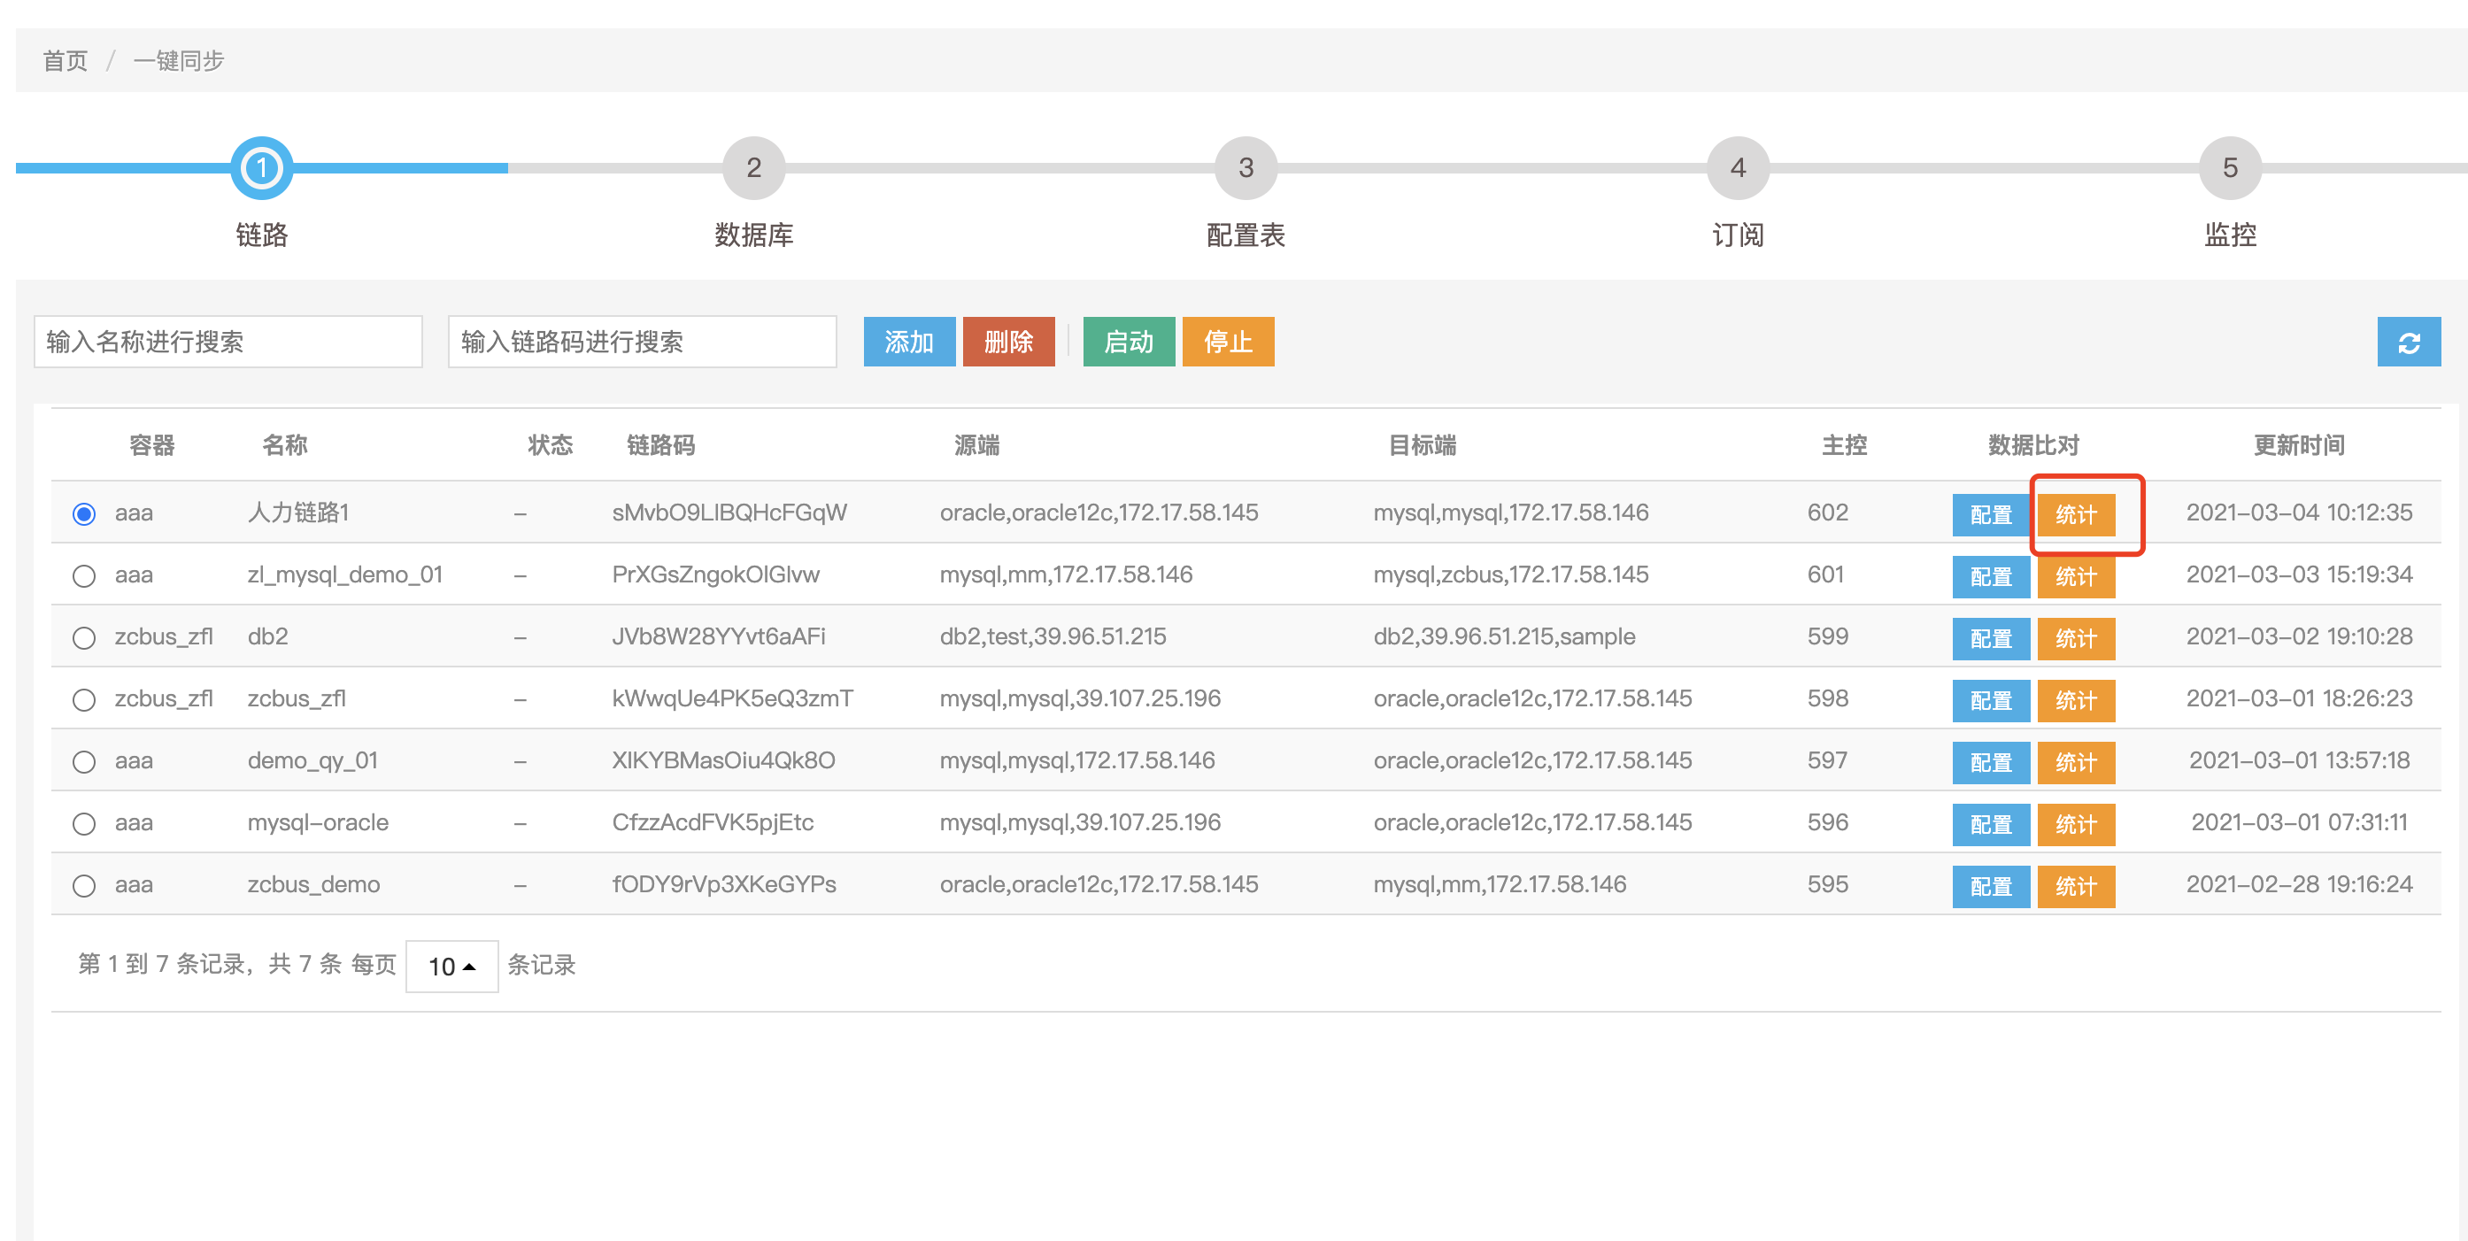2468x1241 pixels.
Task: Go to step 2 数据库 circle
Action: (753, 167)
